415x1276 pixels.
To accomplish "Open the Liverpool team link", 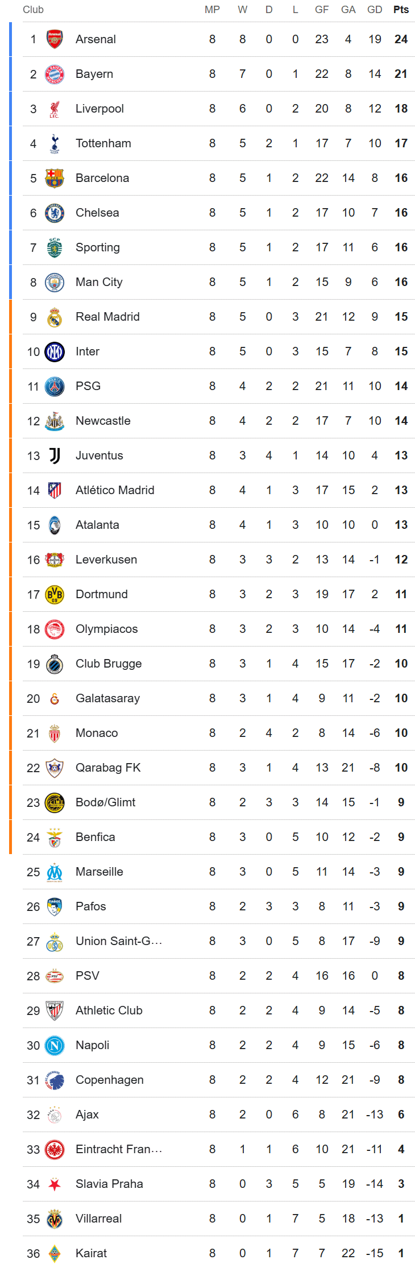I will click(x=99, y=109).
